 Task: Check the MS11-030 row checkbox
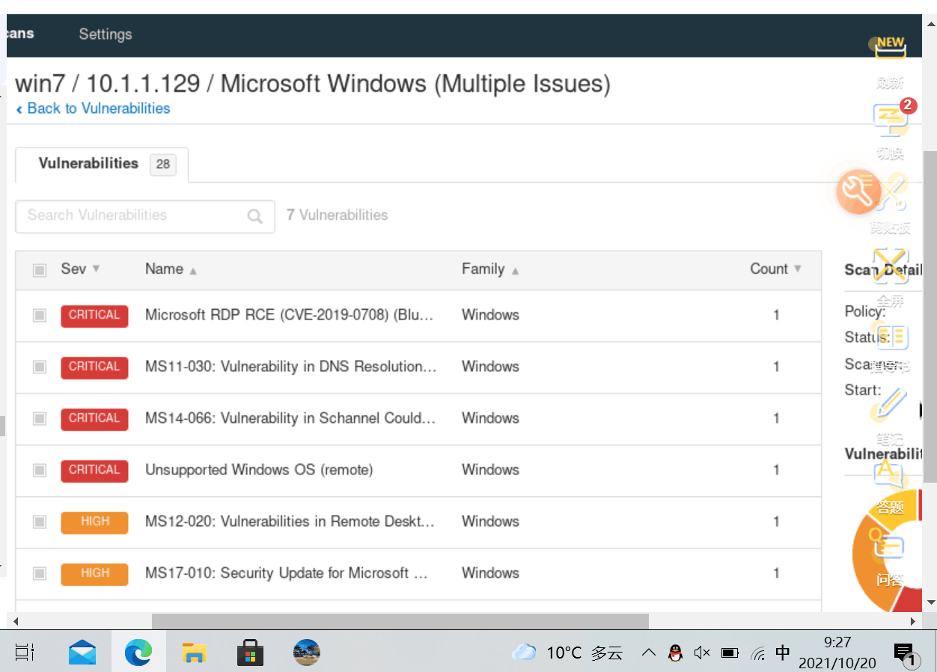point(40,367)
